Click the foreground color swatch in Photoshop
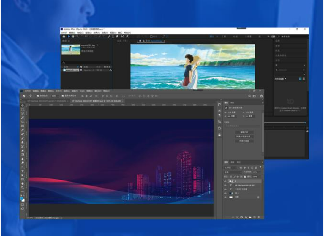This screenshot has height=236, width=324. (x=22, y=199)
